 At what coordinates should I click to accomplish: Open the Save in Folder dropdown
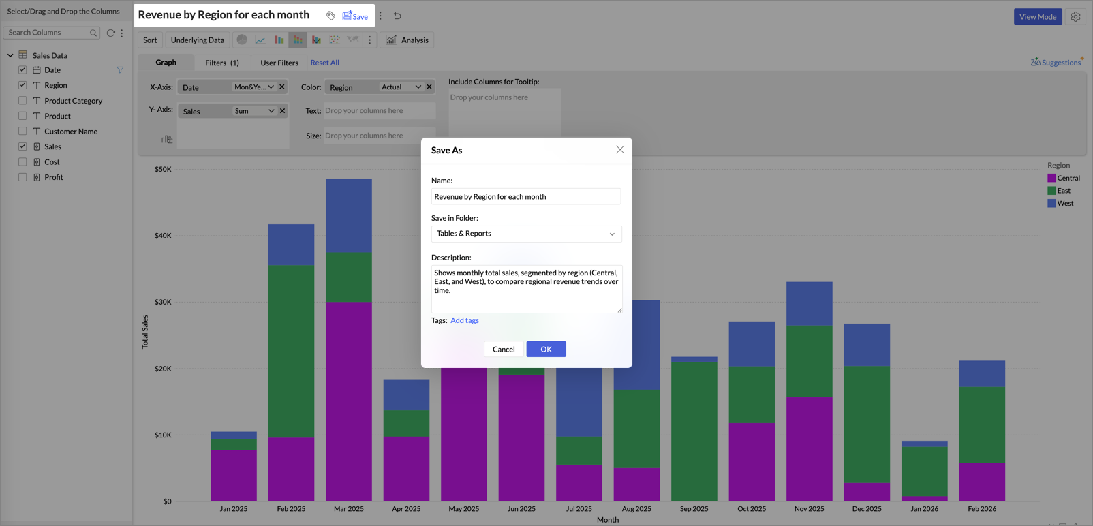(526, 234)
